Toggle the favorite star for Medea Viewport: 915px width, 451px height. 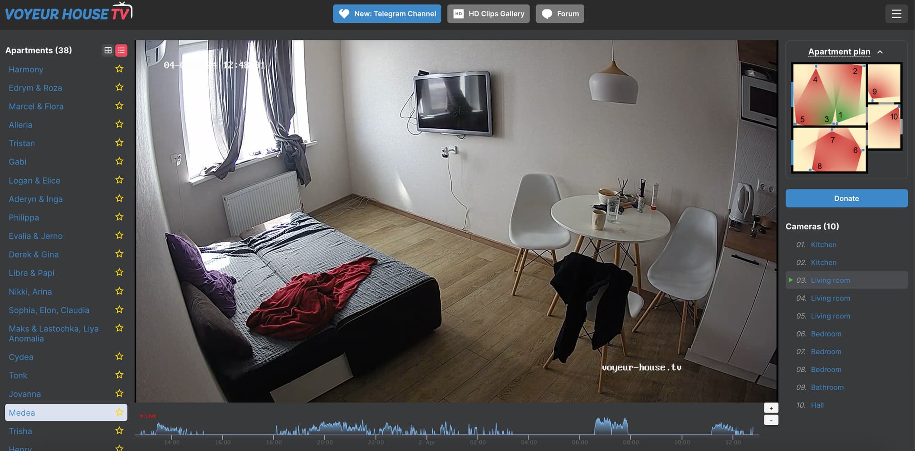(119, 412)
